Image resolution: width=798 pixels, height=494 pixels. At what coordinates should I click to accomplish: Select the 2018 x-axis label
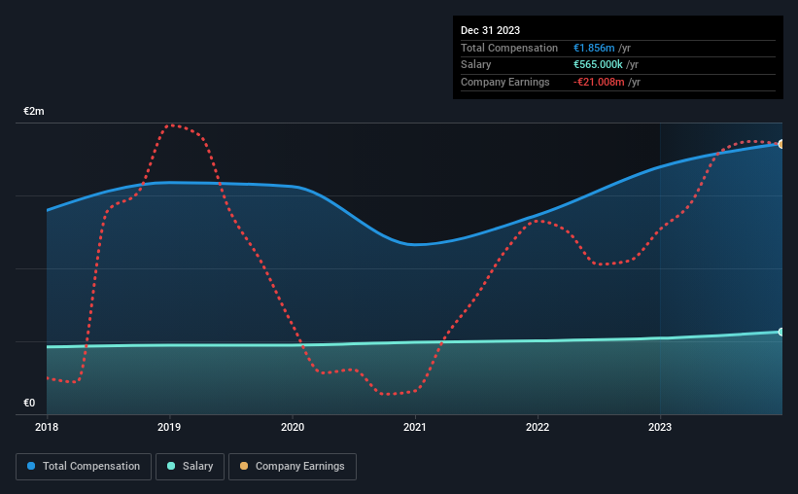coord(47,427)
